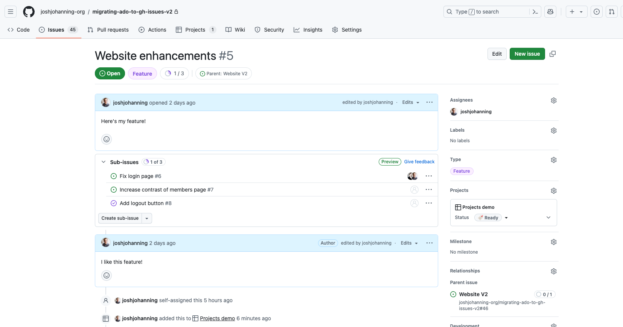Open the global issues icon in header
Screen dimensions: 623x327
pyautogui.click(x=597, y=12)
